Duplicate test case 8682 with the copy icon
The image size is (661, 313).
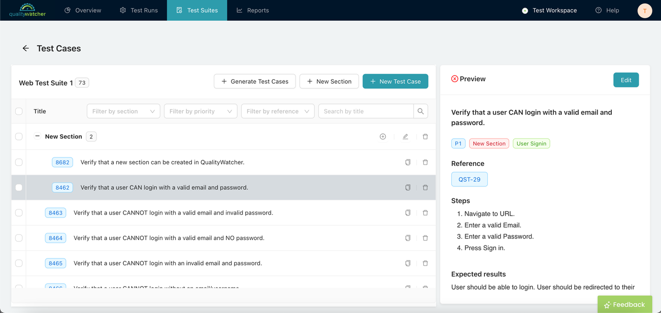pos(408,162)
